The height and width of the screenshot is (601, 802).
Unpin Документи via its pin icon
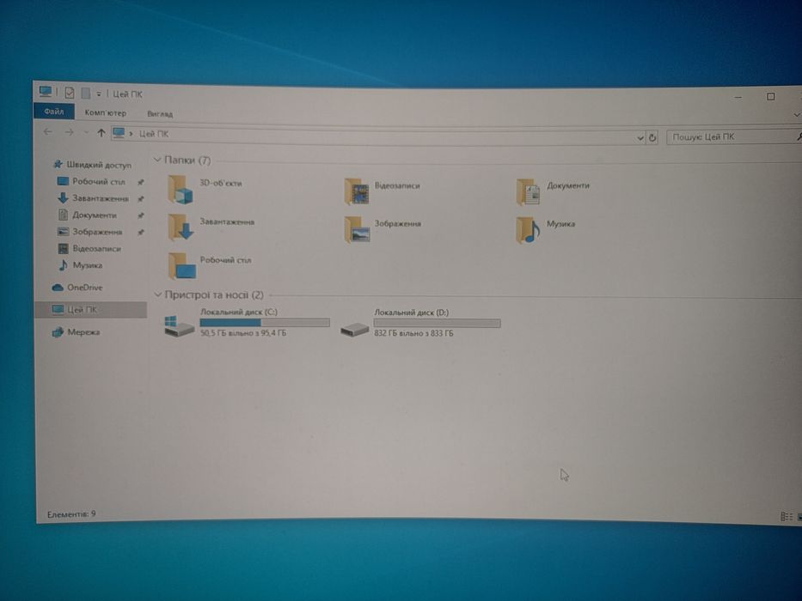(x=141, y=216)
